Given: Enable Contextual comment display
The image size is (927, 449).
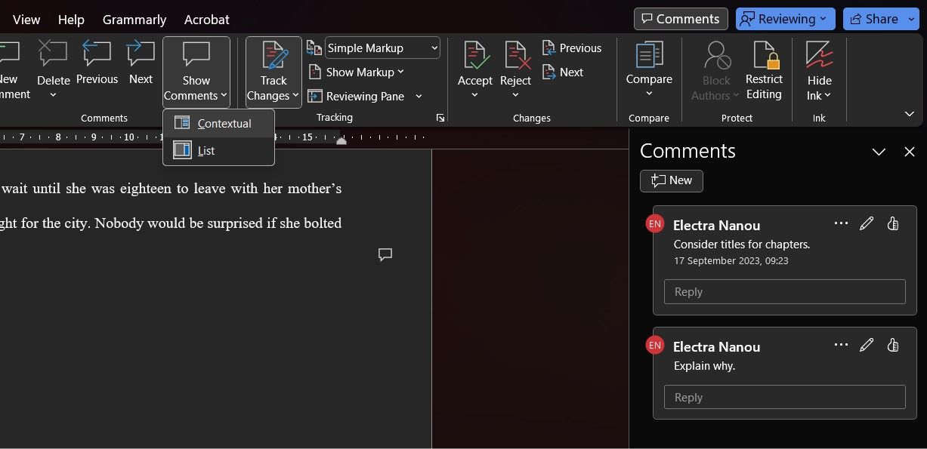Looking at the screenshot, I should (224, 123).
